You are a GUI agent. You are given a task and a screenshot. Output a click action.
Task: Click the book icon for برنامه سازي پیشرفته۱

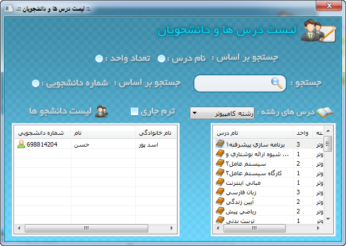[x=220, y=144]
